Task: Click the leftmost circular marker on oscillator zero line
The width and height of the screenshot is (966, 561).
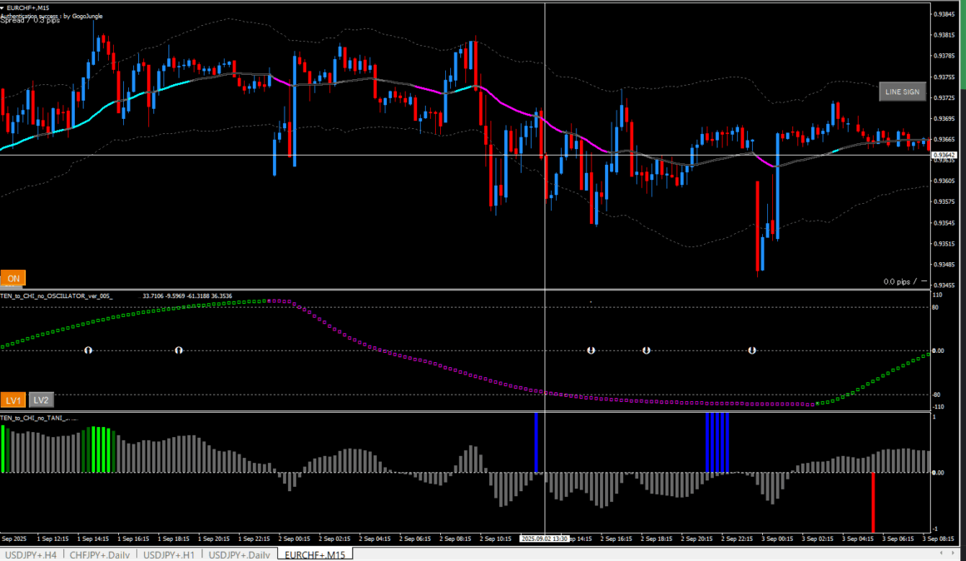Action: (87, 350)
